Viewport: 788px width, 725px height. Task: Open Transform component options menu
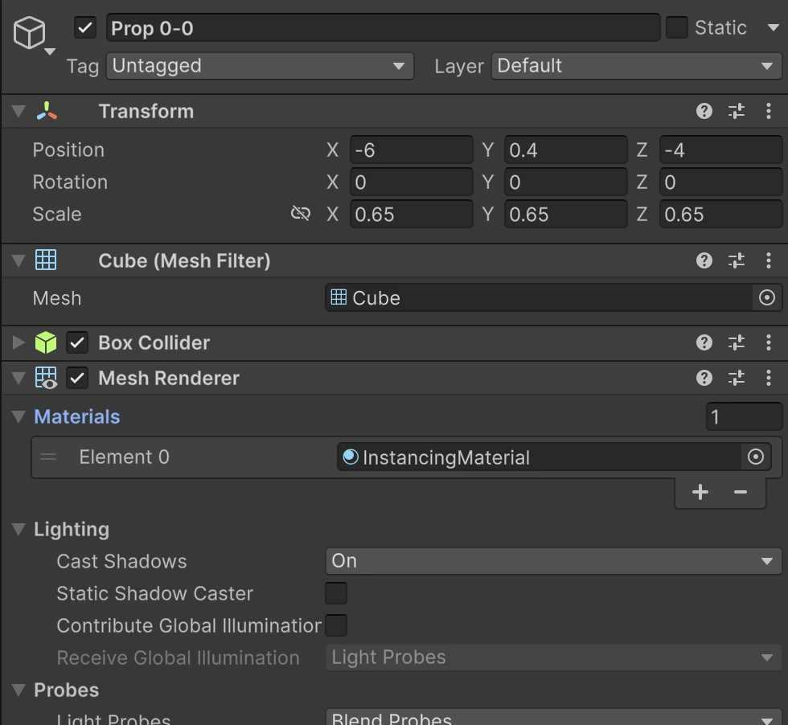pos(769,111)
